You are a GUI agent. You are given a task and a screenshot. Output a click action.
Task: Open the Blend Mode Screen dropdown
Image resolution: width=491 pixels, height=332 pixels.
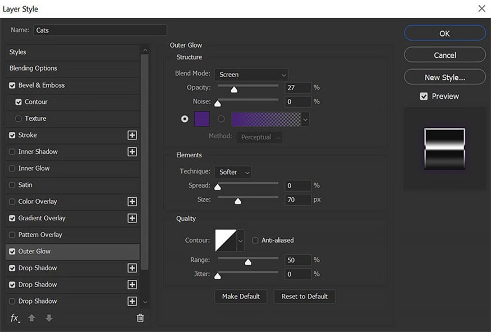(251, 75)
